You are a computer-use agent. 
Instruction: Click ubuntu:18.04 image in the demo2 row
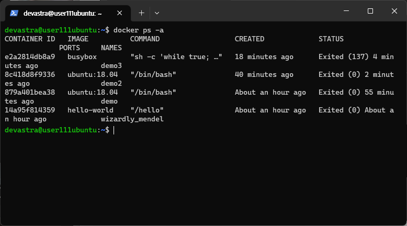pos(93,74)
